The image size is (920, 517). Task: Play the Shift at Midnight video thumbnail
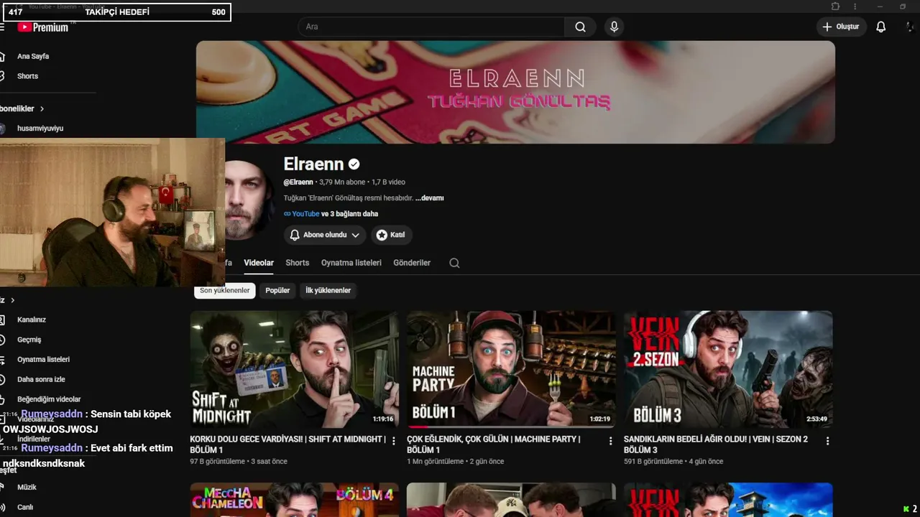(295, 369)
